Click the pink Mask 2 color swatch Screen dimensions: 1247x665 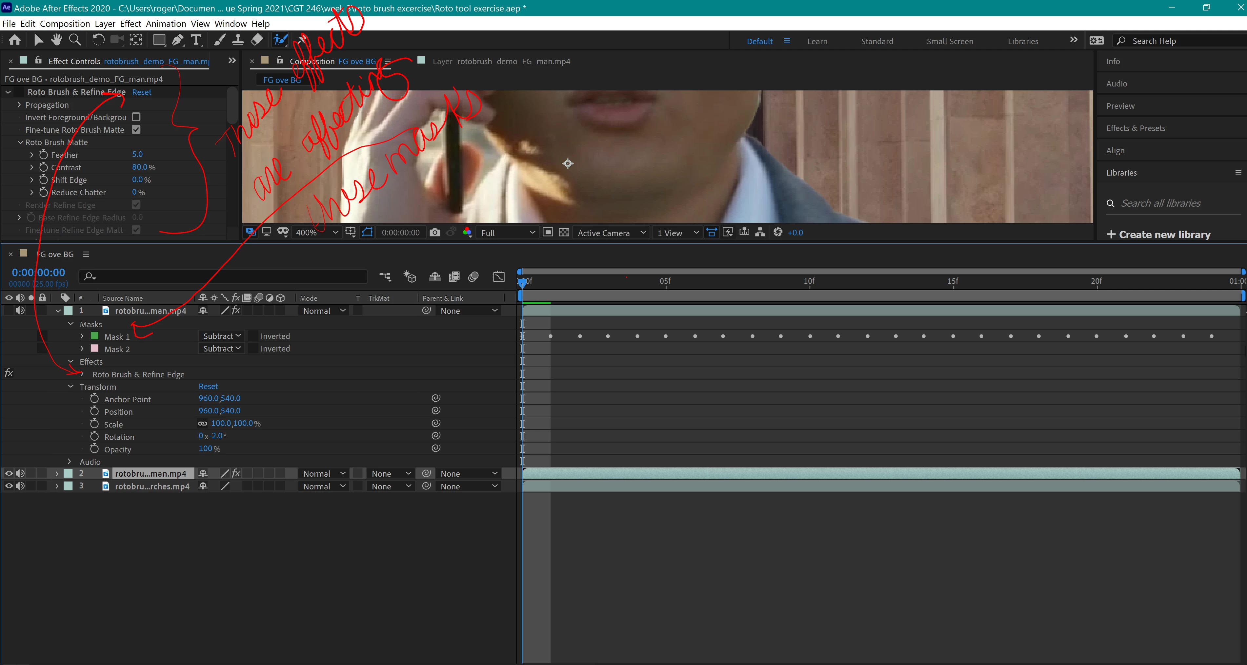pyautogui.click(x=95, y=349)
